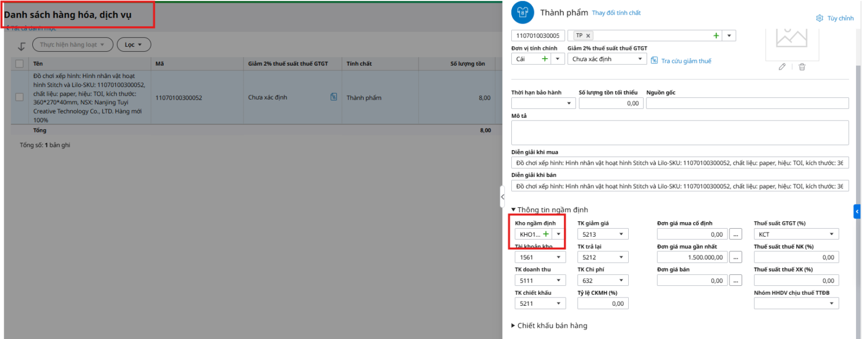Click the blue side panel arrow tab
Viewport: 862px width, 339px height.
click(857, 211)
